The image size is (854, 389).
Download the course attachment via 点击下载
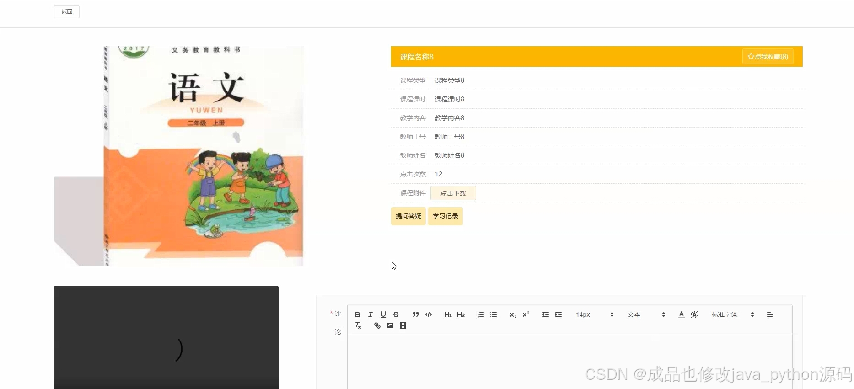[453, 193]
